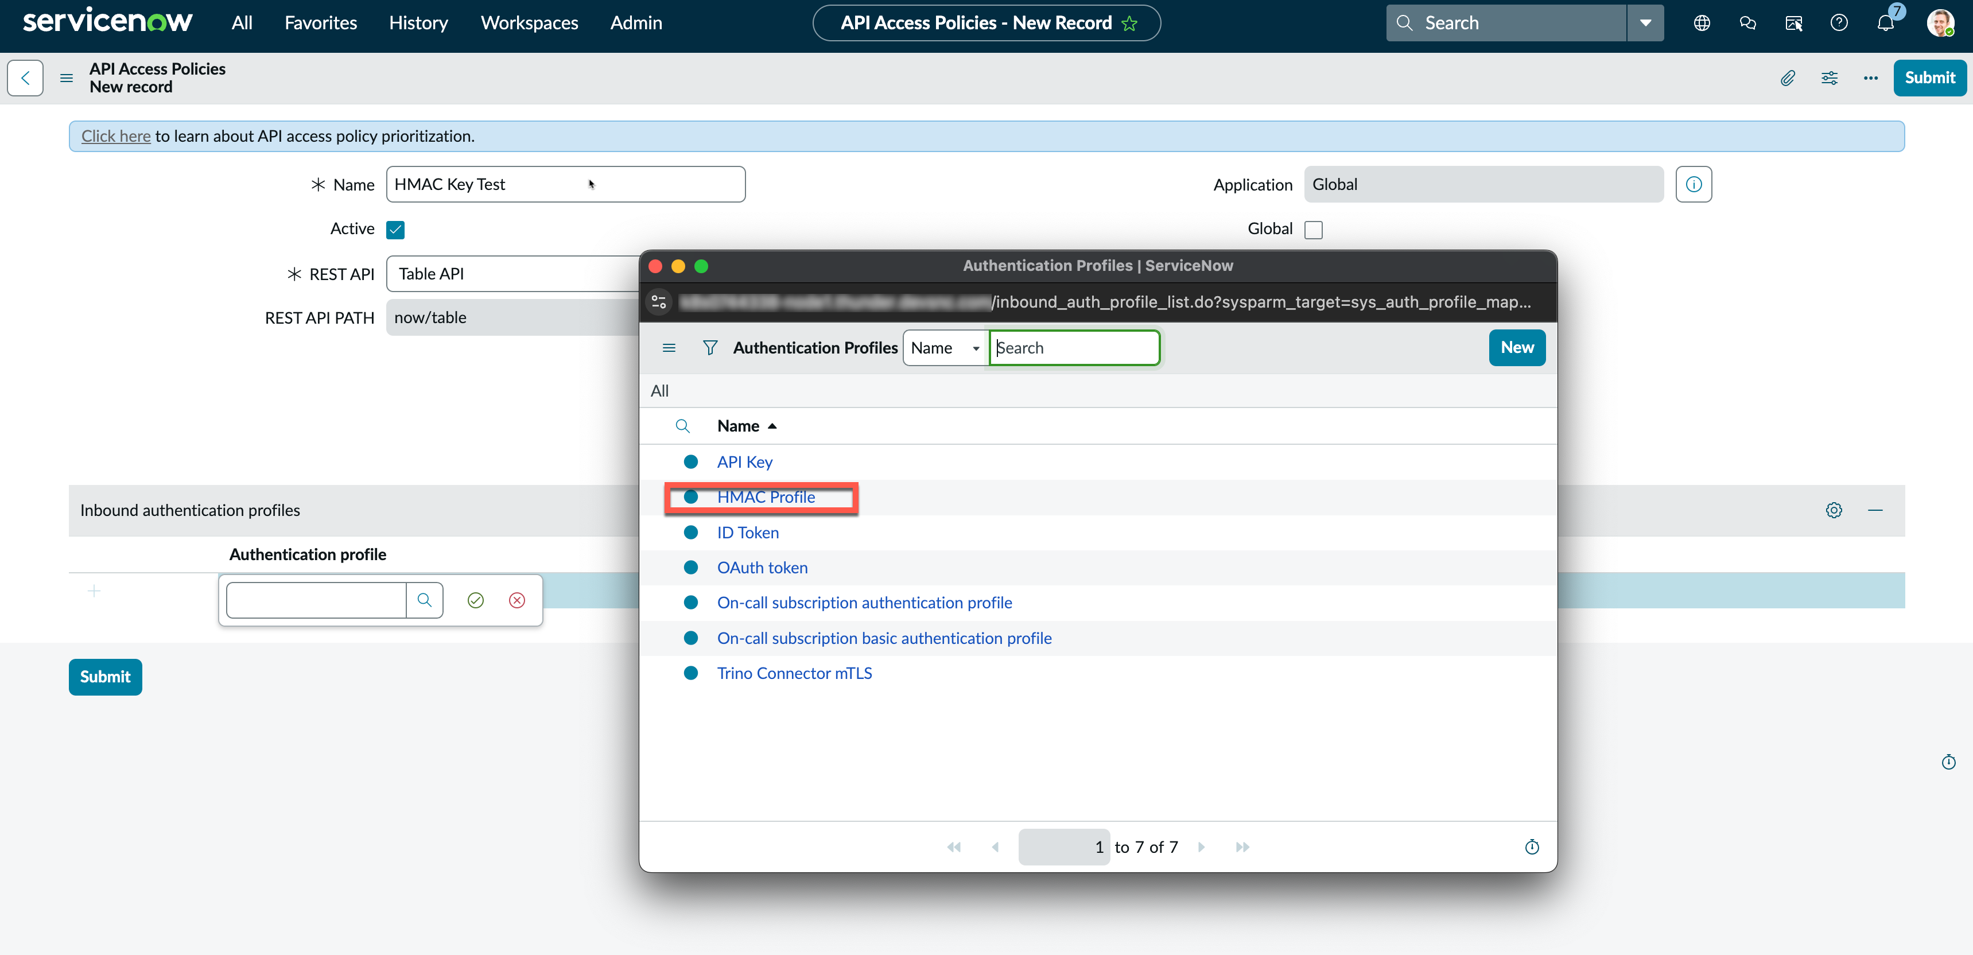Open the related list gear settings
Image resolution: width=1973 pixels, height=955 pixels.
tap(1834, 511)
